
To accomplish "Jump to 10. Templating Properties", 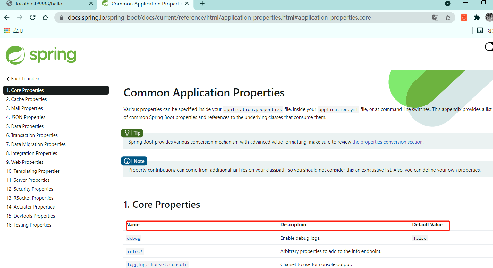I will (x=33, y=171).
